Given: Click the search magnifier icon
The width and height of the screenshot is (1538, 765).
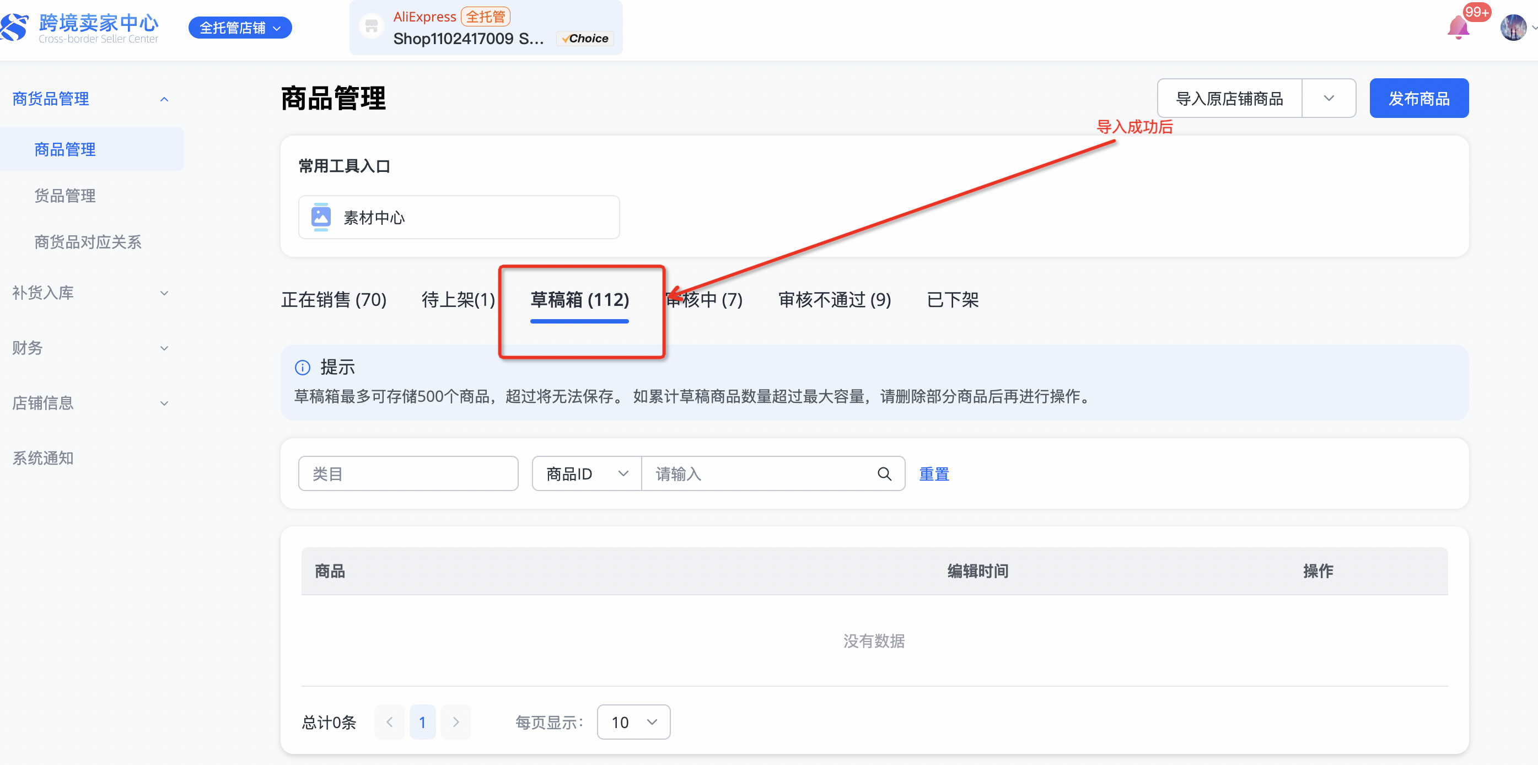Looking at the screenshot, I should point(884,474).
